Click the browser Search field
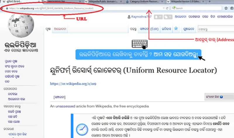The image size is (234, 138). pyautogui.click(x=196, y=8)
